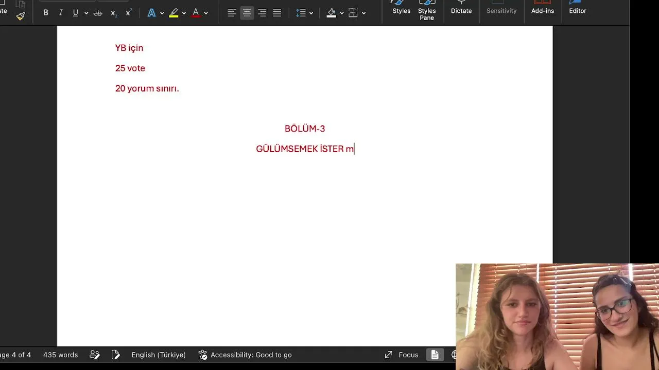The image size is (659, 370).
Task: Toggle bold formatting
Action: pyautogui.click(x=46, y=13)
